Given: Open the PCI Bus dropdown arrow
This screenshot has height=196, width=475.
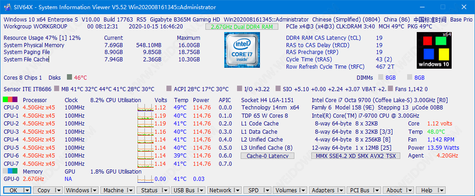Looking at the screenshot, I should click(x=377, y=190).
